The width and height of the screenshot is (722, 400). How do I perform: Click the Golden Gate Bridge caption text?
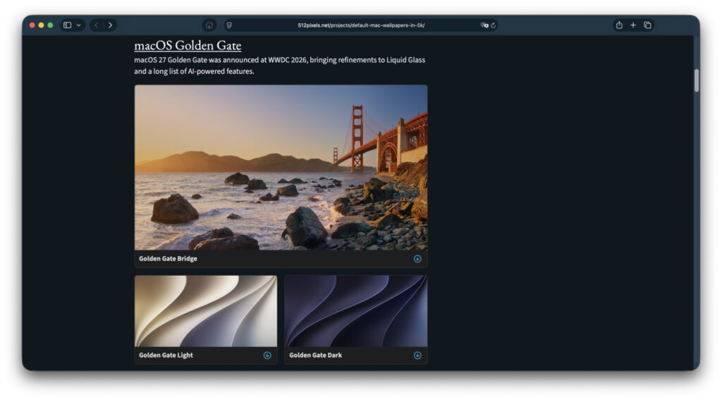coord(168,258)
